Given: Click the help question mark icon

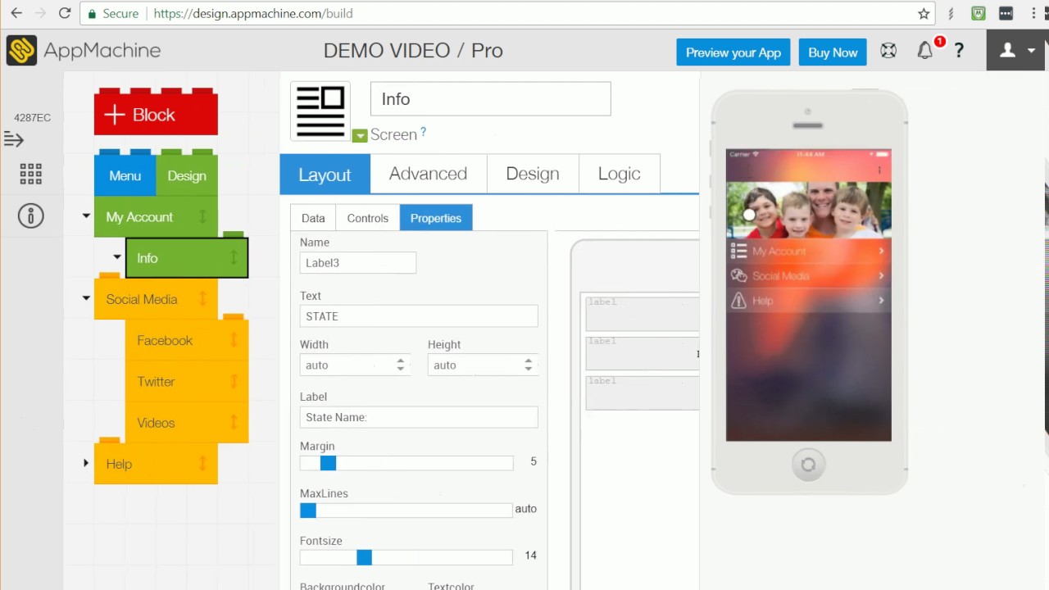Looking at the screenshot, I should point(958,50).
